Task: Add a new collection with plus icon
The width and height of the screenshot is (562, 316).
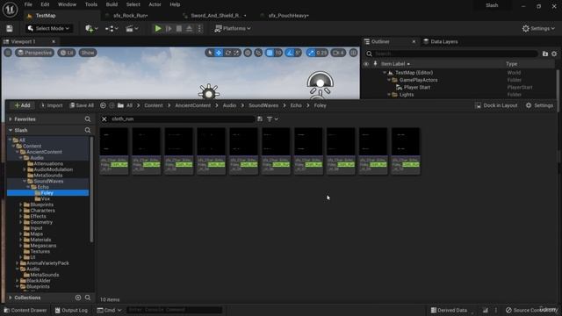Action: 78,298
